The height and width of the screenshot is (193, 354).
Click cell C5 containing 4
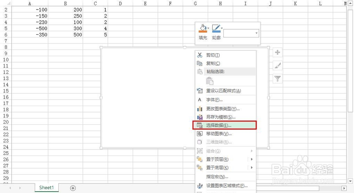(x=95, y=28)
